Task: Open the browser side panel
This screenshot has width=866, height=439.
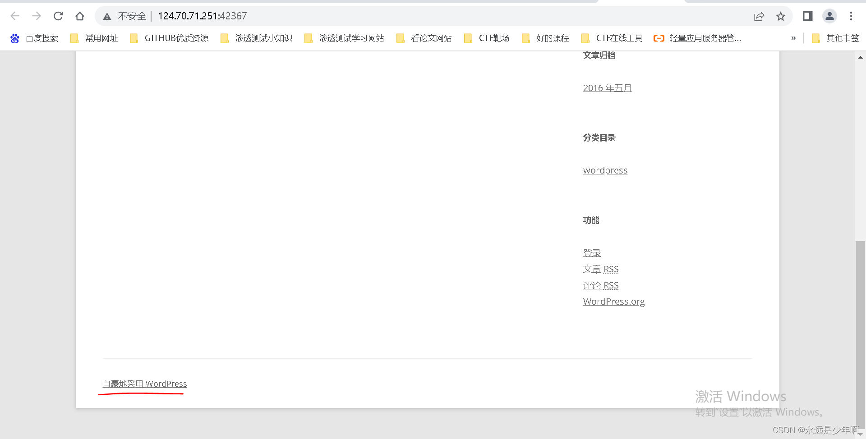Action: 808,16
